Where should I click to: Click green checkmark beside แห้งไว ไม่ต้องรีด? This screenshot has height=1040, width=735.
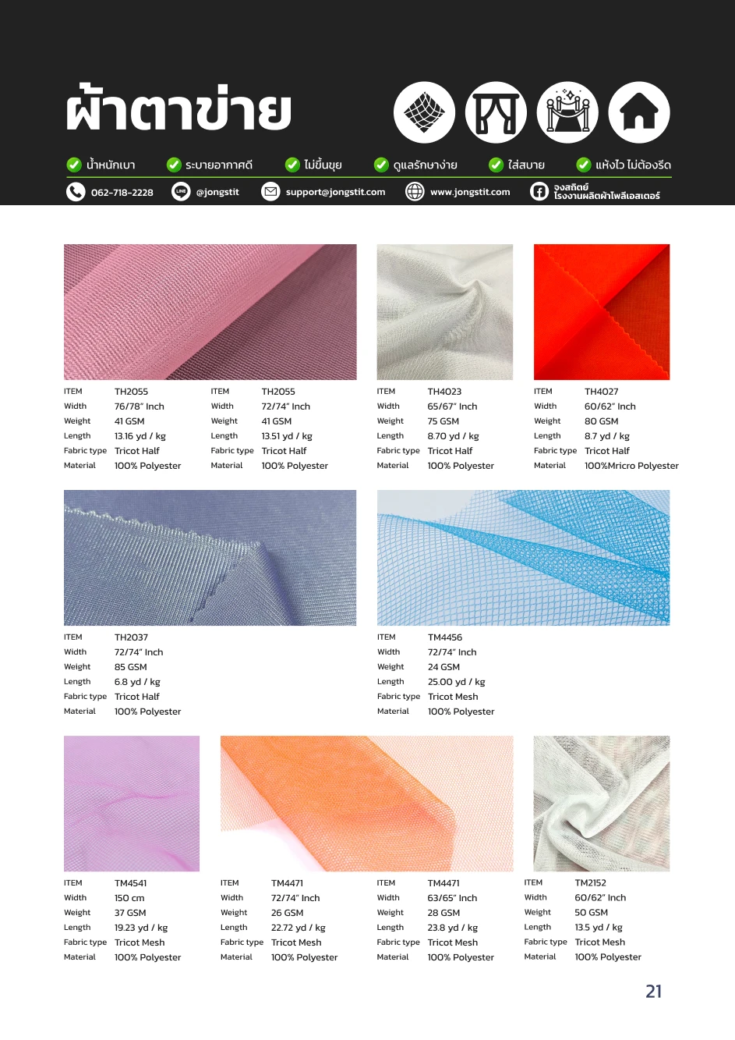click(x=583, y=165)
